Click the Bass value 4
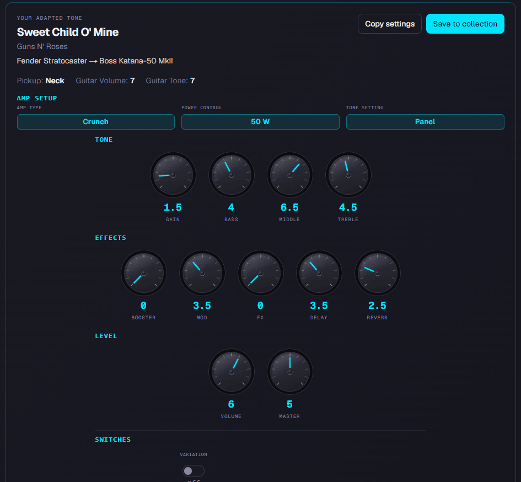Image resolution: width=521 pixels, height=482 pixels. 231,207
